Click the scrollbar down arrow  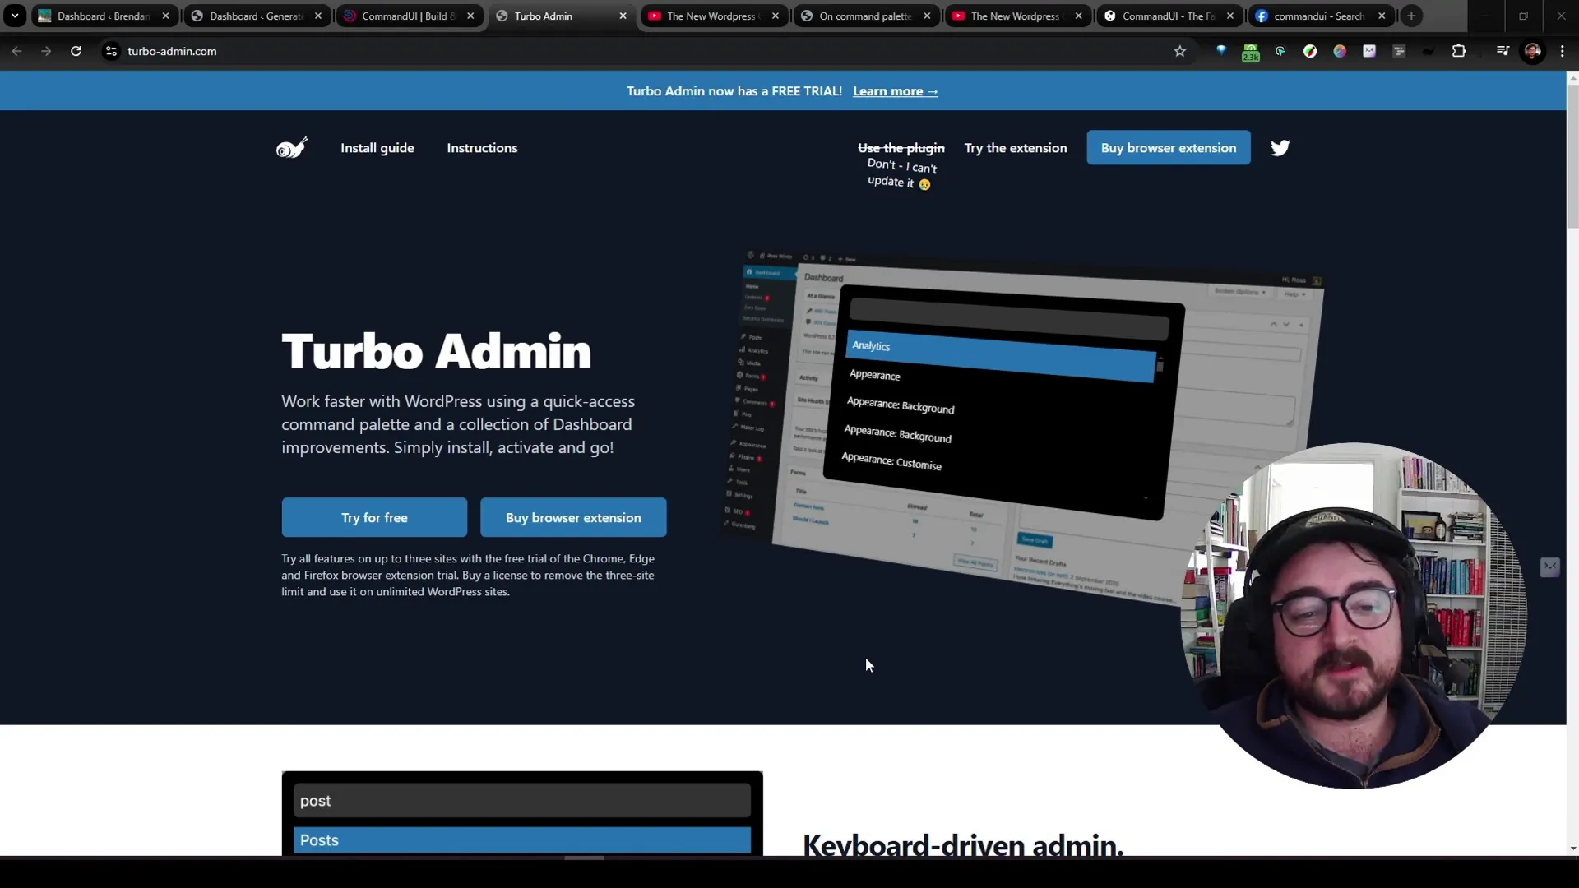tap(1572, 849)
